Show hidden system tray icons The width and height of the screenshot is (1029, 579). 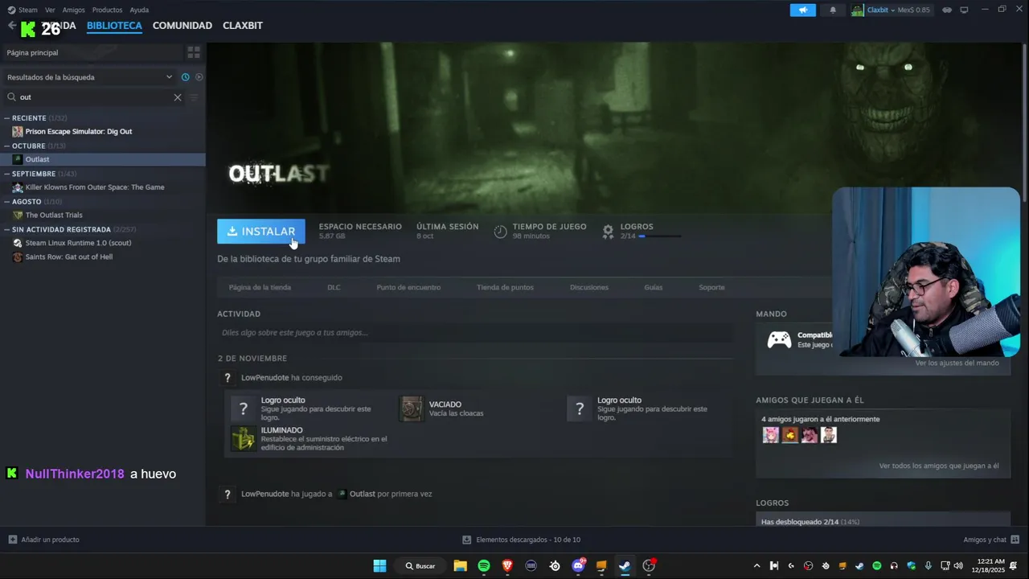(x=757, y=566)
